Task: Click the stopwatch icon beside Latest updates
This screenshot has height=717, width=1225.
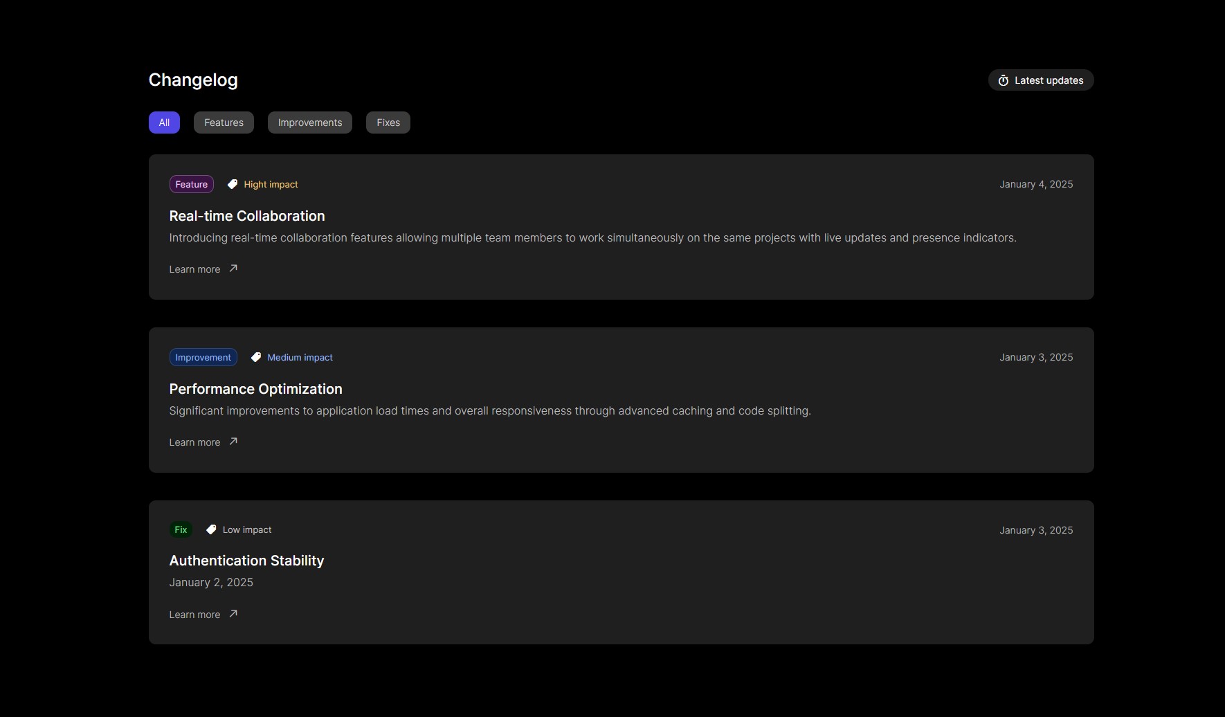Action: tap(1003, 81)
